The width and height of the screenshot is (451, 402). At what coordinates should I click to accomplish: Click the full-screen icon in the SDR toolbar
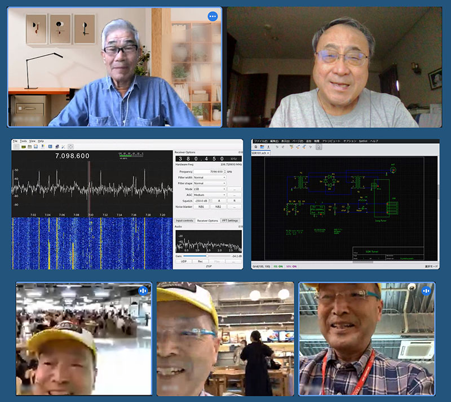[70, 147]
